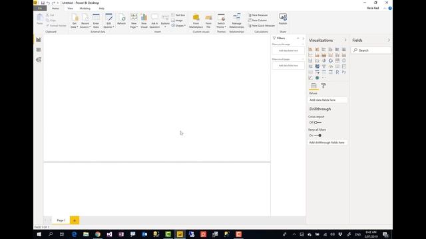Open Manage Relationships
This screenshot has width=426, height=239.
pos(237,21)
